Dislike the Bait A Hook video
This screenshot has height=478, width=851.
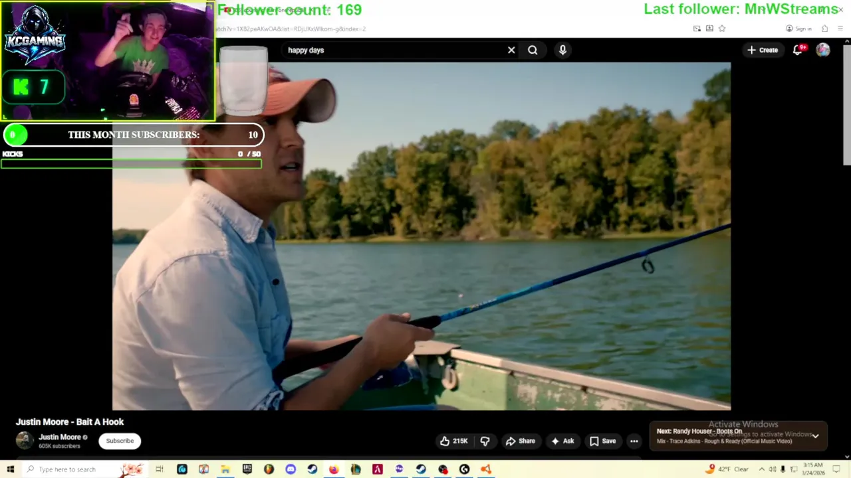(485, 441)
